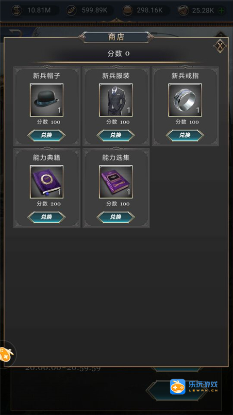The width and height of the screenshot is (233, 415).
Task: Tap the 乐玩游戏 logo watermark
Action: 194,387
